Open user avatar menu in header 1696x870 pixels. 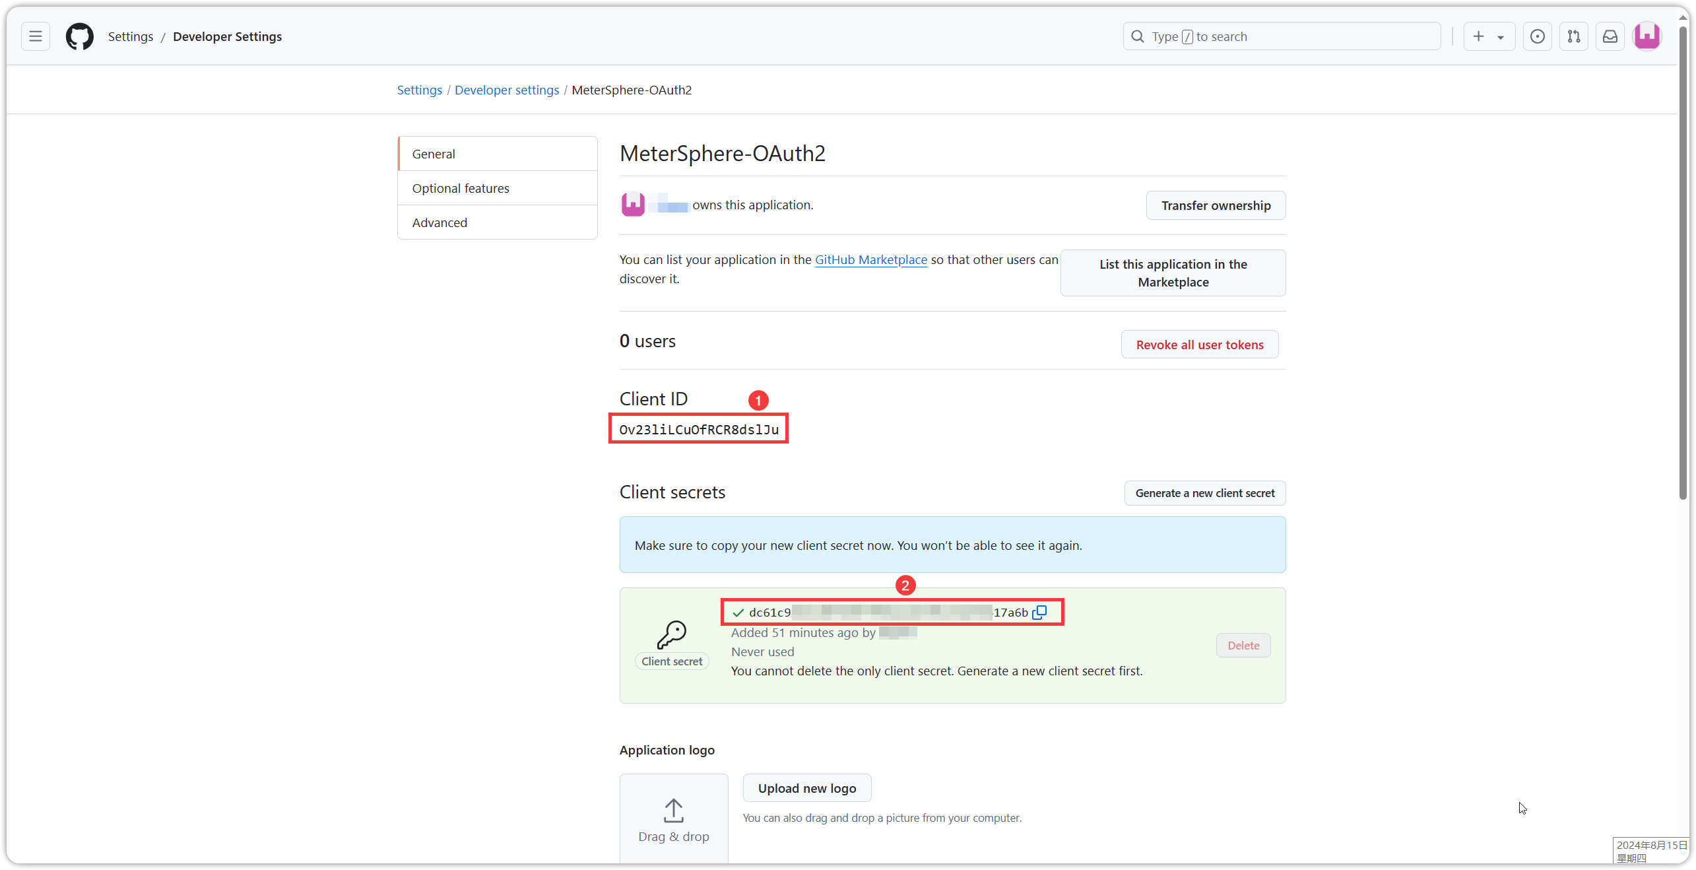(x=1647, y=36)
